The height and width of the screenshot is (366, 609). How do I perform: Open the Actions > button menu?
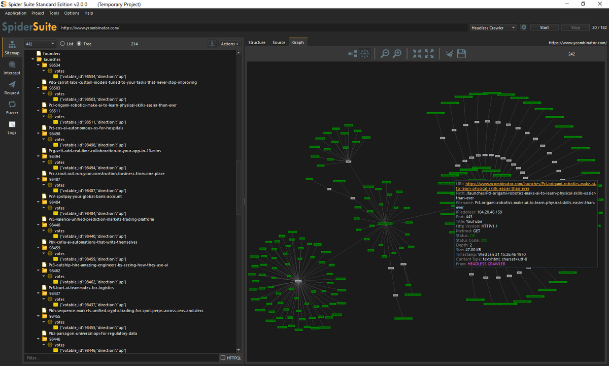tap(230, 44)
